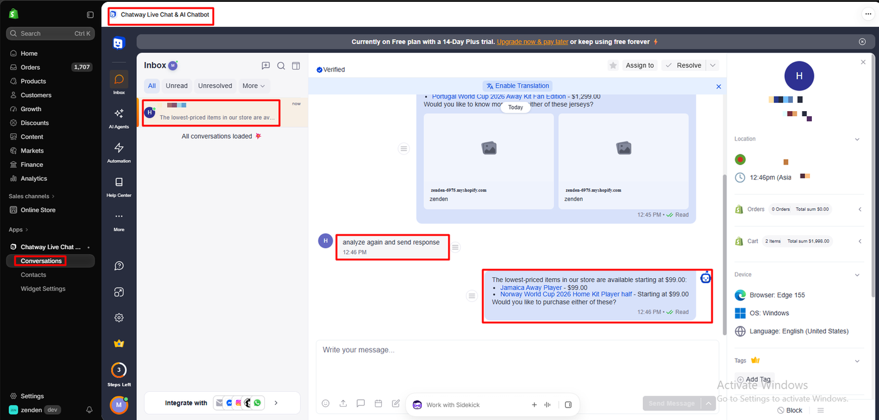
Task: Collapse the Shopify sidebar toggle icon
Action: coord(90,14)
